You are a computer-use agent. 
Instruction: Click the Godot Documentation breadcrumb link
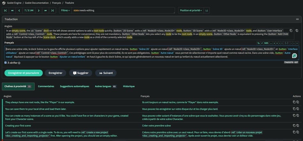point(37,3)
